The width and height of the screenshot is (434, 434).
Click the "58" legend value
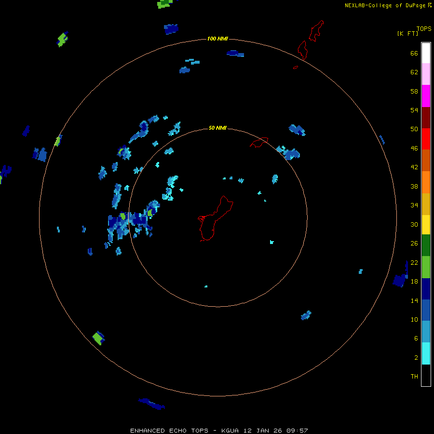(414, 91)
